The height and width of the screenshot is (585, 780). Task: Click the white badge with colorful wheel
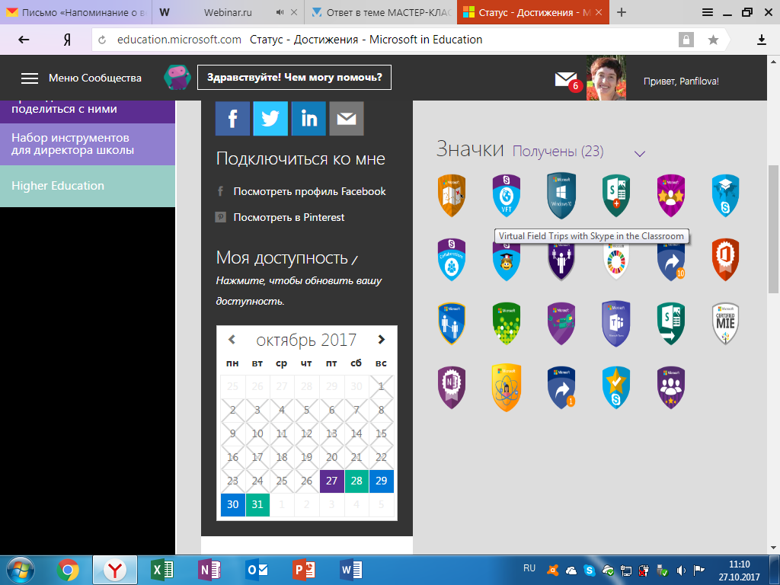(x=615, y=262)
